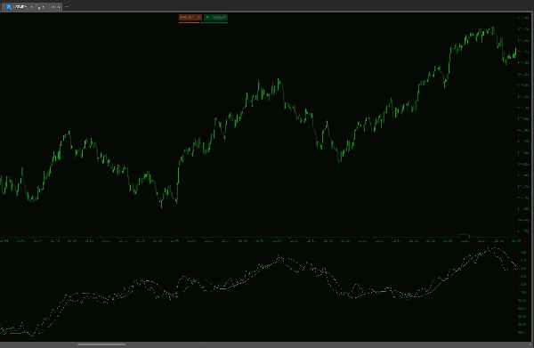534x348 pixels.
Task: Click the dash button beside the chart tab
Action: click(x=67, y=6)
